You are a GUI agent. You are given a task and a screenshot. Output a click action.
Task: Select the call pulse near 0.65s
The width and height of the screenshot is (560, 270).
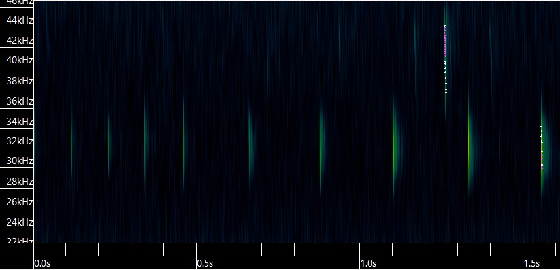click(x=250, y=145)
